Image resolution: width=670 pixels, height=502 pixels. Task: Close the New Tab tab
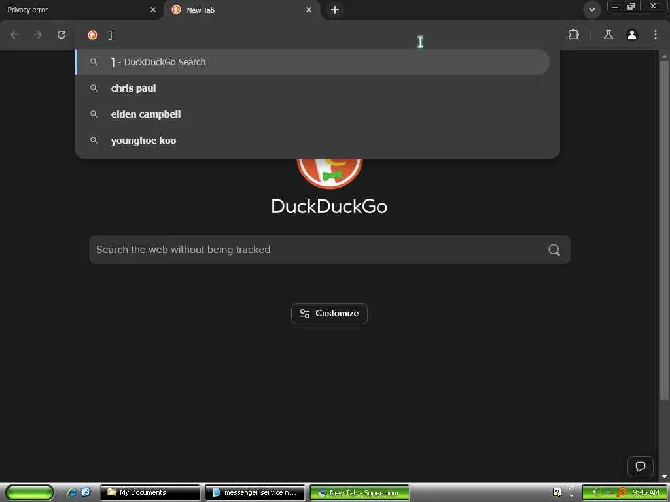(x=309, y=10)
